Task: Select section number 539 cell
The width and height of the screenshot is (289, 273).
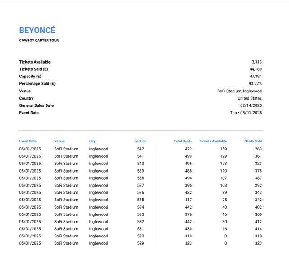Action: (x=140, y=171)
